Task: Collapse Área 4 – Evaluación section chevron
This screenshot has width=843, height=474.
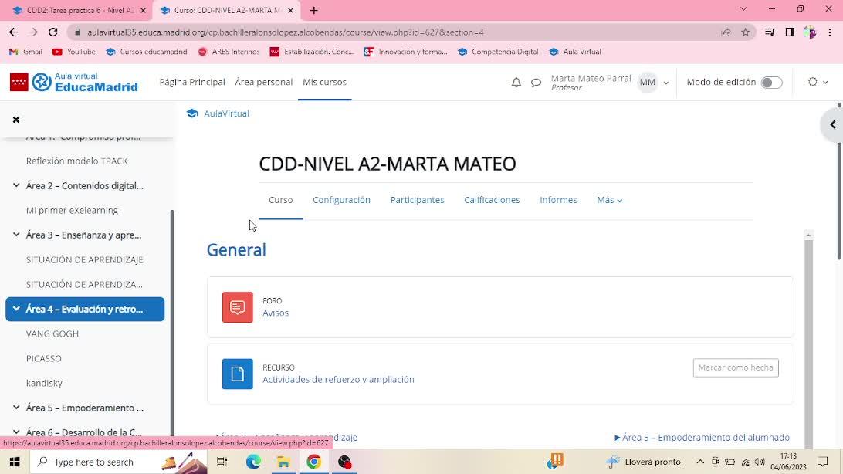Action: point(16,309)
